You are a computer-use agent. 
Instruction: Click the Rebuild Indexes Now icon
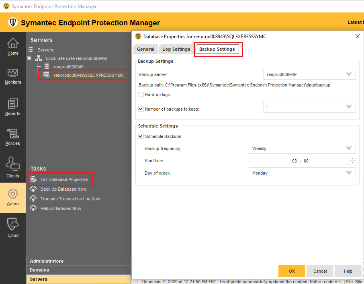(33, 208)
